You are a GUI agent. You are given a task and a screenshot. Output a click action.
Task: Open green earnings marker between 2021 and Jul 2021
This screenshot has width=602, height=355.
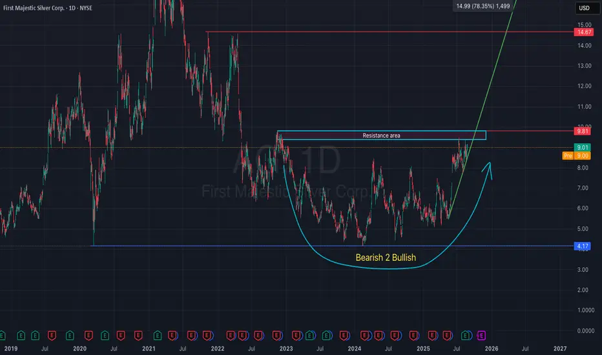pos(158,336)
